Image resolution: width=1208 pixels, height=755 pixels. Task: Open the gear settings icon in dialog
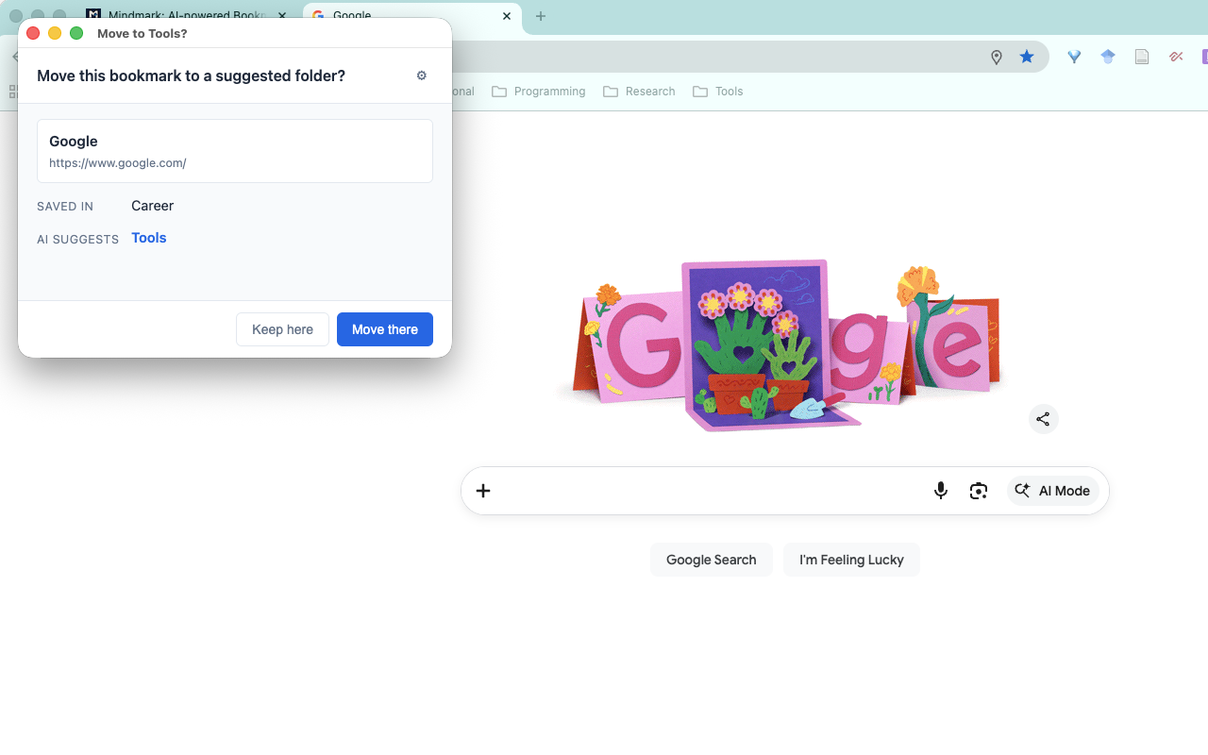click(422, 75)
